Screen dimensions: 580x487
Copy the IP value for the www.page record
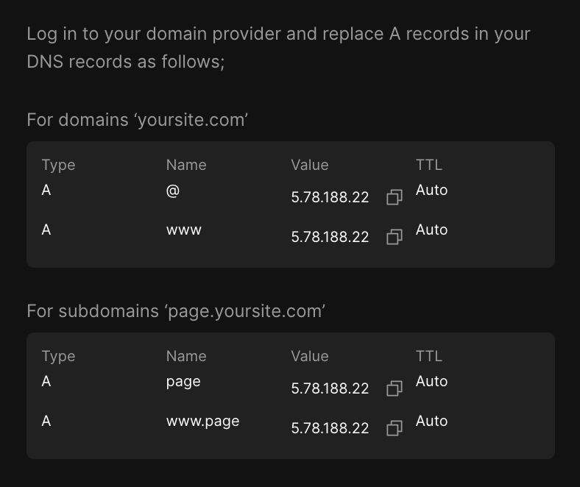coord(395,428)
